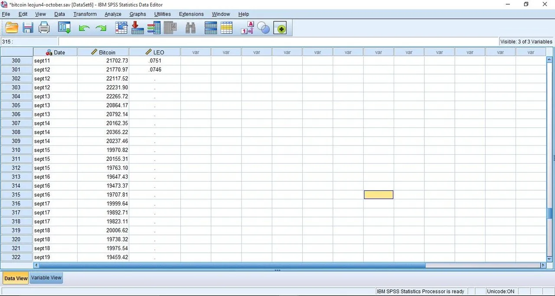Open the Help menu
This screenshot has width=555, height=296.
[243, 14]
